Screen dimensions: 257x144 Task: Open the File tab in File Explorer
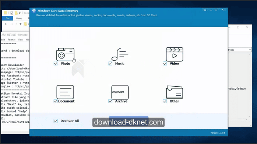click(x=7, y=18)
